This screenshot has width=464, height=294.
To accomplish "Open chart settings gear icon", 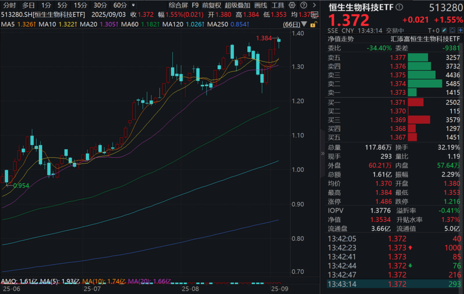I will pyautogui.click(x=292, y=5).
